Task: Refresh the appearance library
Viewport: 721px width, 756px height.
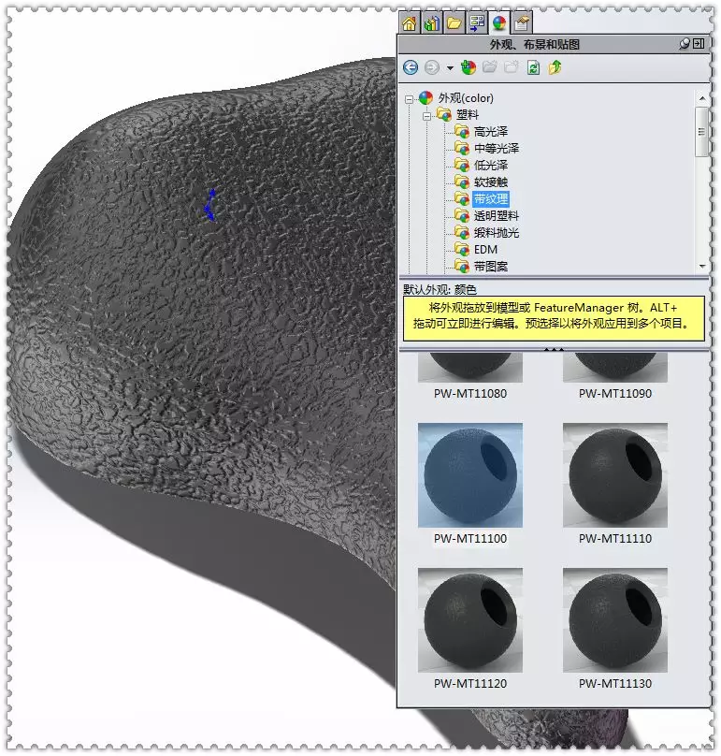Action: pyautogui.click(x=533, y=67)
